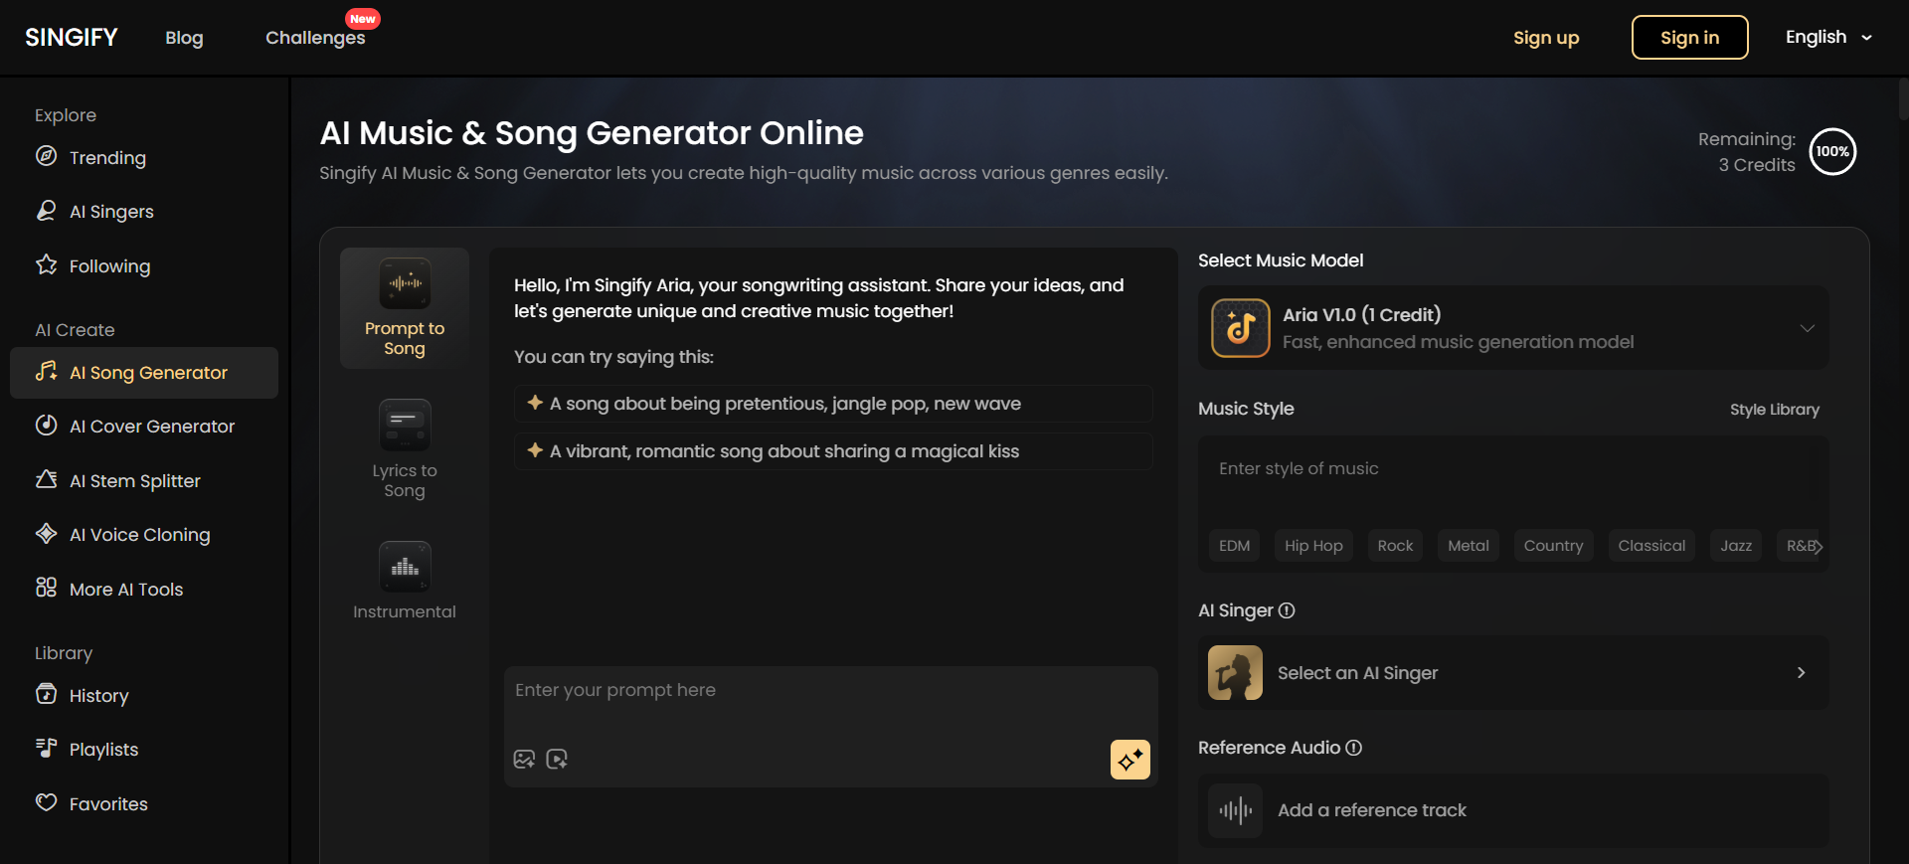Click the AI Singer avatar thumbnail
Screen dimensions: 1909x864
coord(1236,673)
